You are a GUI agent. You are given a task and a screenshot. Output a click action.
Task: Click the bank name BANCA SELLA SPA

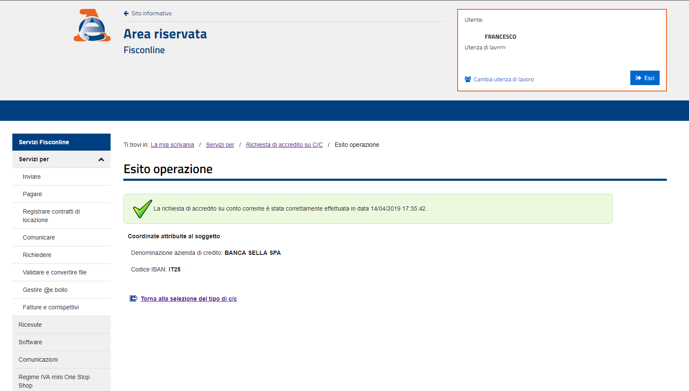click(x=253, y=253)
